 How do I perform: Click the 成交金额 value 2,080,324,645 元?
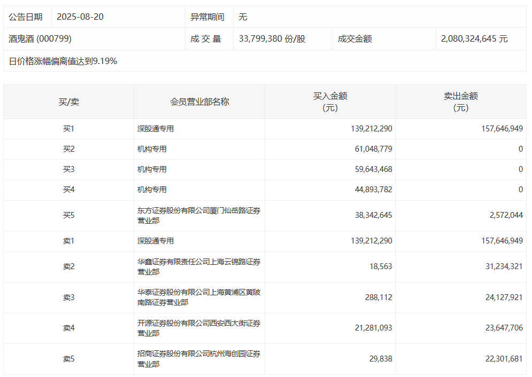point(474,39)
